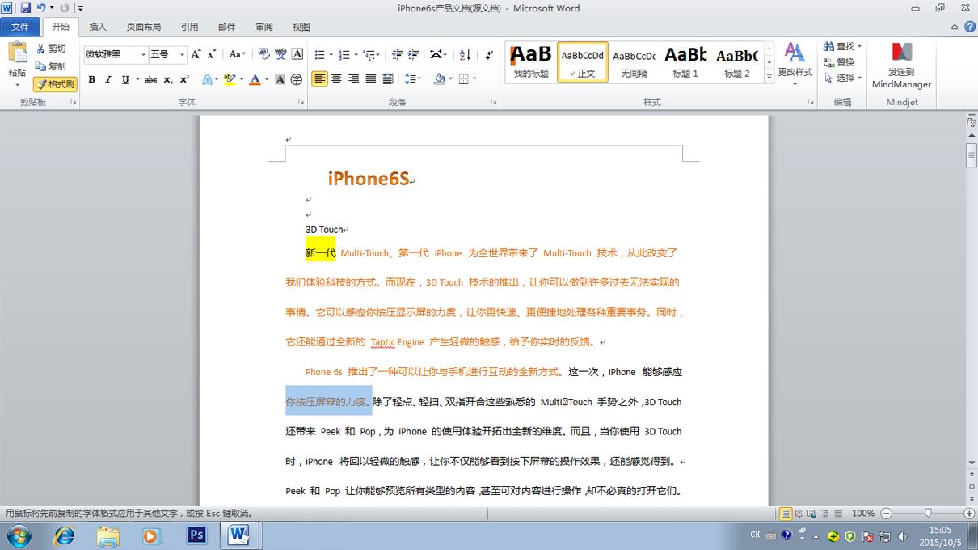Toggle Superscript formatting
978x550 pixels.
pyautogui.click(x=184, y=79)
